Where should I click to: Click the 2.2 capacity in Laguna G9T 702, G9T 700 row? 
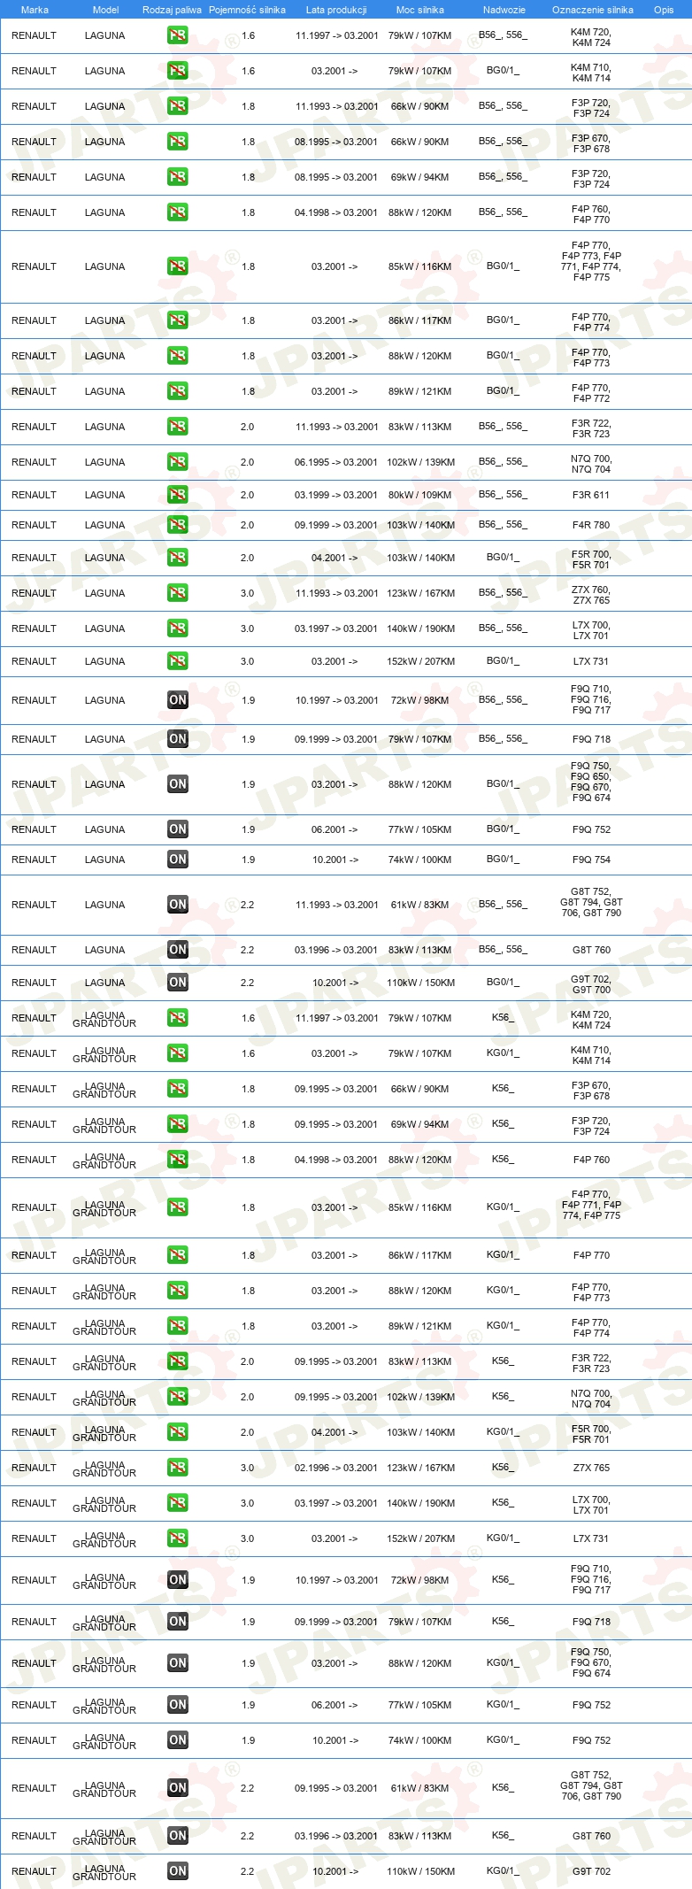[248, 983]
